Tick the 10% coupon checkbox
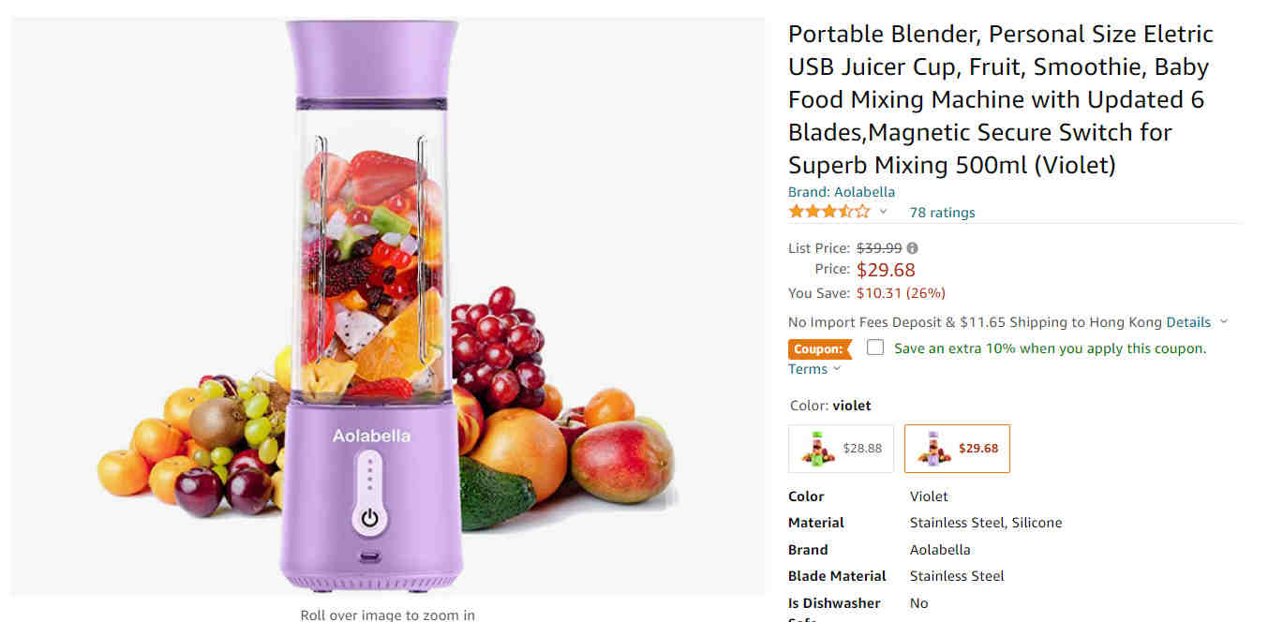1268x622 pixels. coord(875,348)
